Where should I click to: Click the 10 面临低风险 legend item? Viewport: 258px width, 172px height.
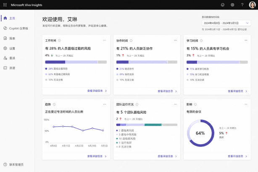tap(126, 138)
